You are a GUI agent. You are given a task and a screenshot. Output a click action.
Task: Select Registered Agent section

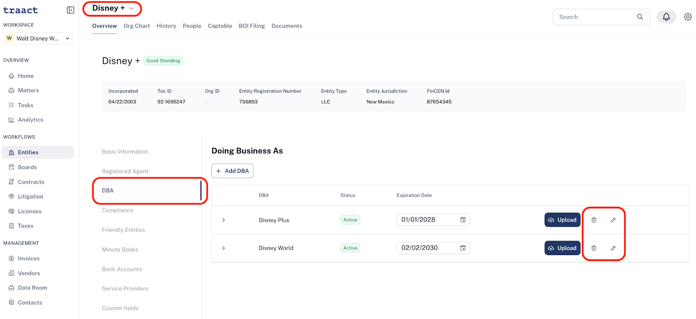coord(125,171)
